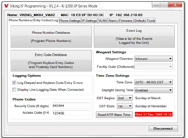This screenshot has height=138, width=188.
Task: Open the Phone Number Database
Action: 51,37
